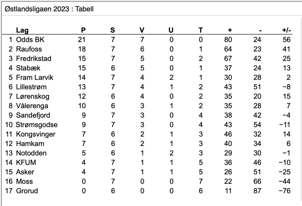This screenshot has width=302, height=206.
Task: Select the U draws column header
Action: pyautogui.click(x=171, y=30)
